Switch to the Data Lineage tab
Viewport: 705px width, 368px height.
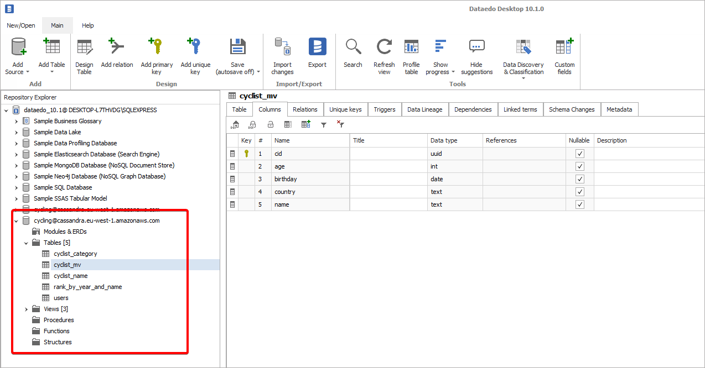coord(424,109)
